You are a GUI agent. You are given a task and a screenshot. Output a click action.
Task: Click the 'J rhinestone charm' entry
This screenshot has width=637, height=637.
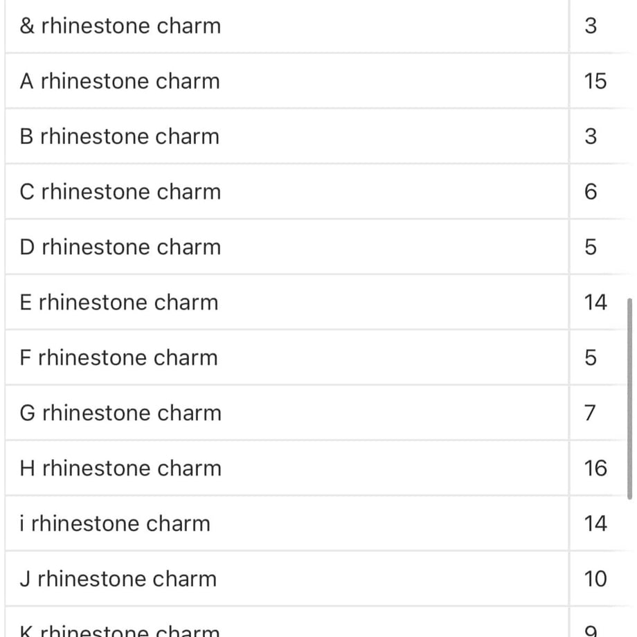pos(287,579)
